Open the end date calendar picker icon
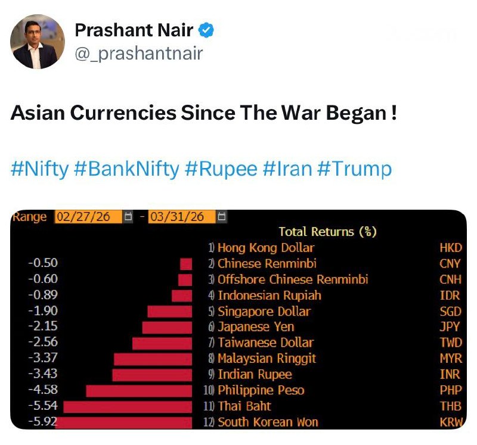 (221, 217)
